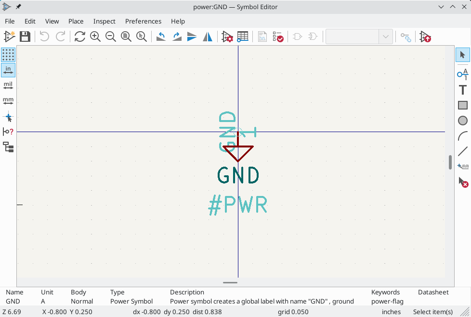Toggle grid dots display

point(8,55)
